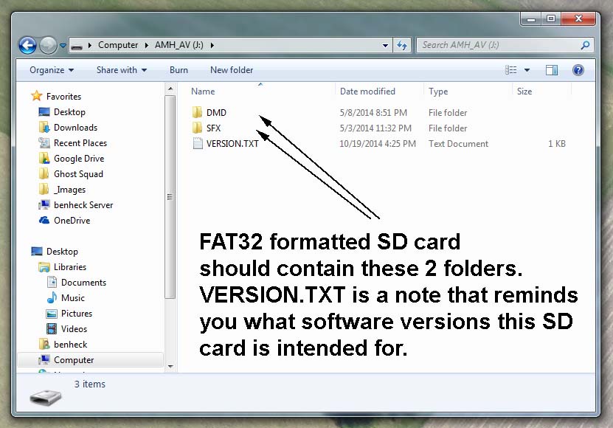This screenshot has width=613, height=428.
Task: Expand the Share with dropdown
Action: point(121,70)
